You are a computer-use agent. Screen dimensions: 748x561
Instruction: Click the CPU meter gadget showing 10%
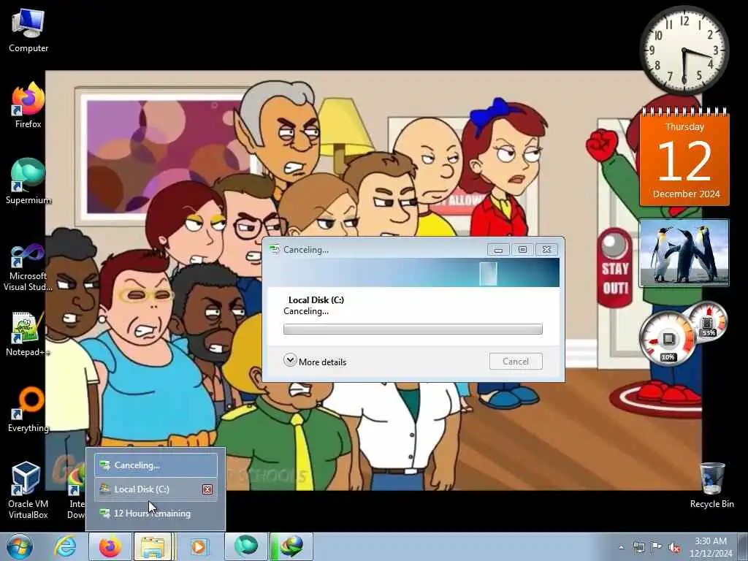668,337
